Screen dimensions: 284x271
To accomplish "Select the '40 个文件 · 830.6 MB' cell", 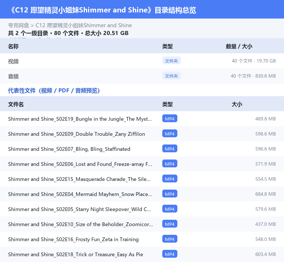I will point(253,76).
